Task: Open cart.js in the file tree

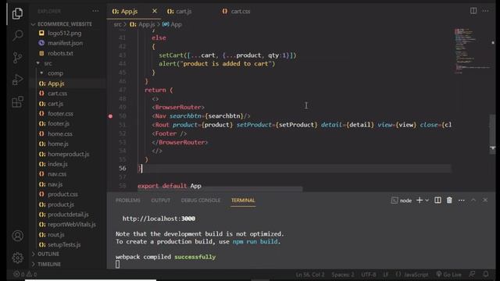Action: pos(55,104)
